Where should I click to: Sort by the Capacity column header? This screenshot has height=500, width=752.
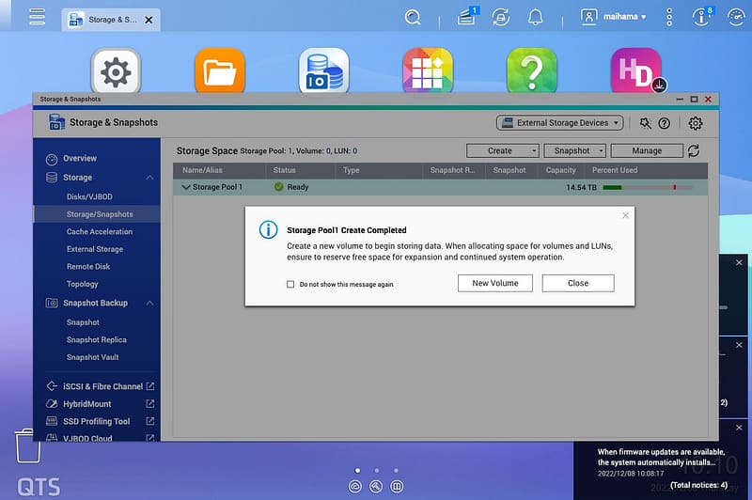(x=560, y=170)
